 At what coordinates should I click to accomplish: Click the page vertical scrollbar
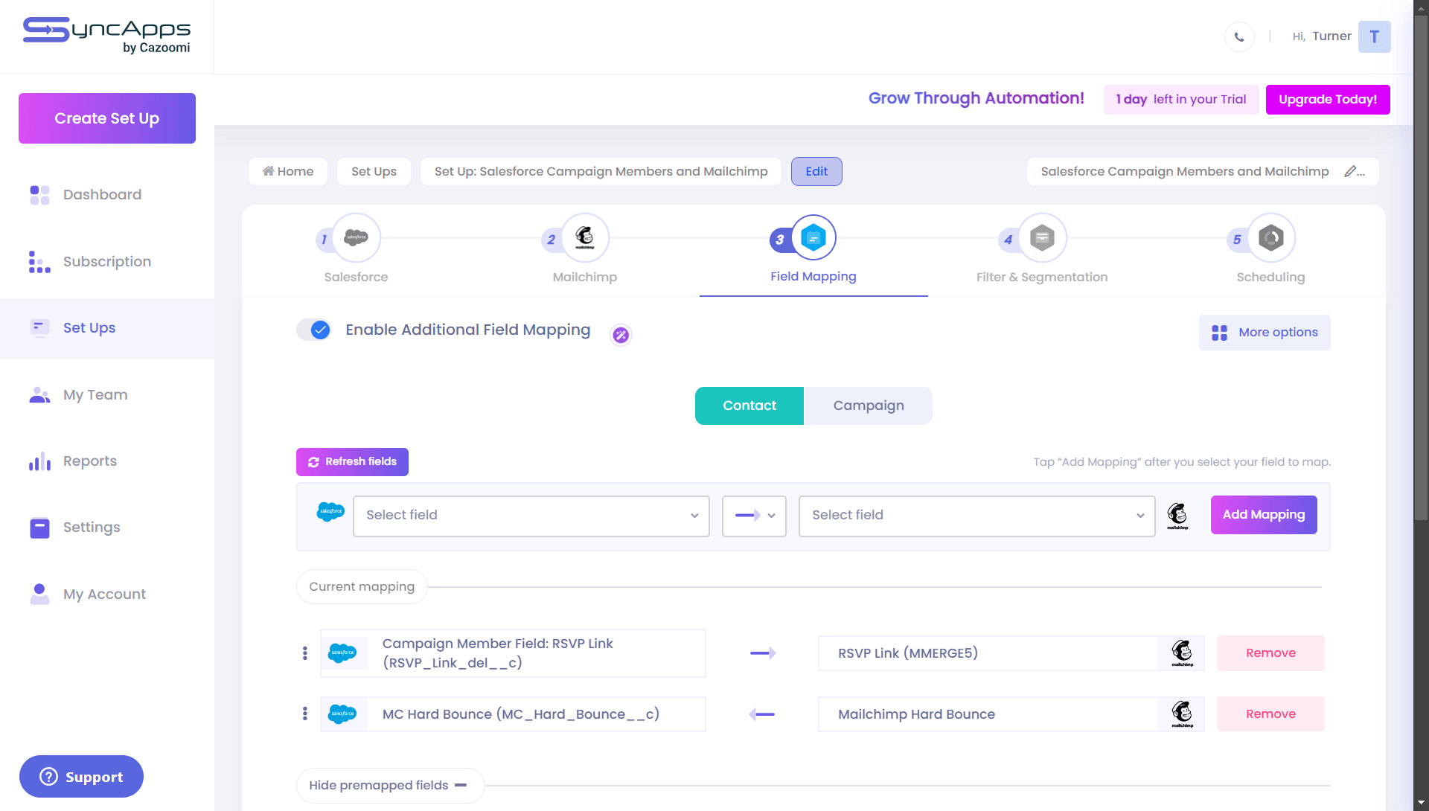point(1421,268)
